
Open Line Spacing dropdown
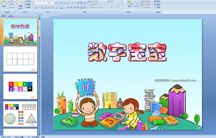pos(85,3)
